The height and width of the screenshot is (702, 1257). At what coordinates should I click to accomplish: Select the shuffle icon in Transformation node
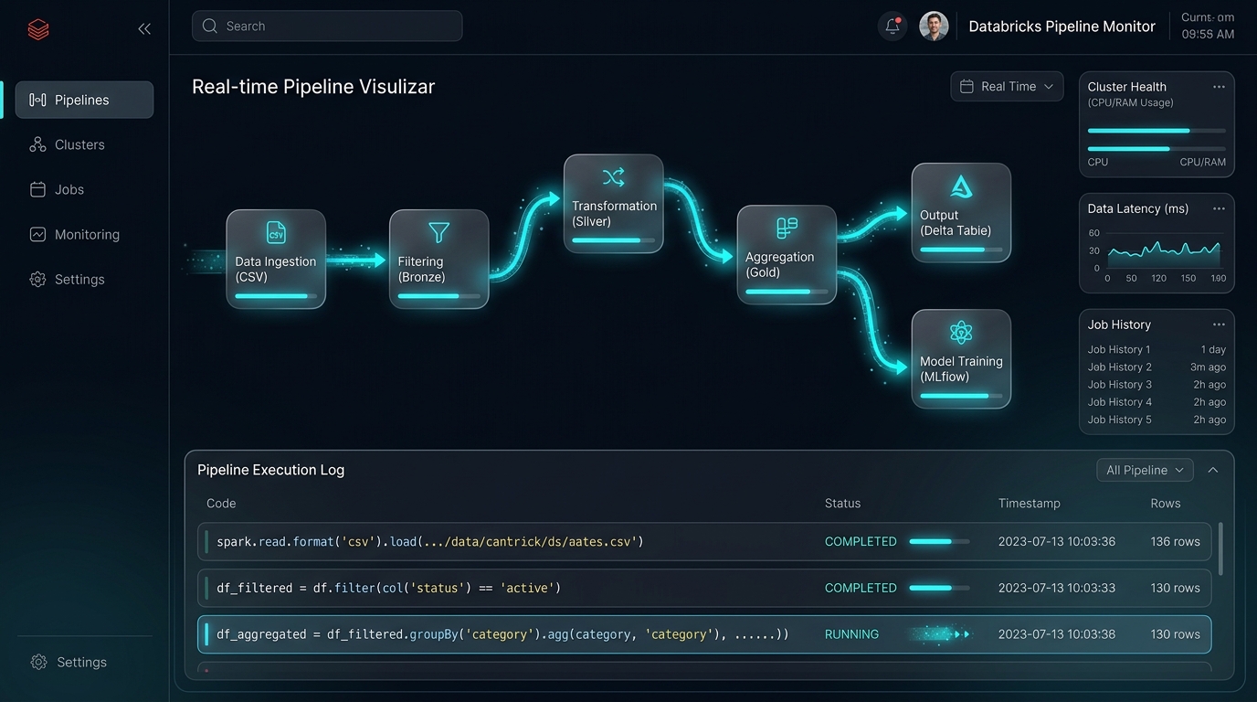[614, 176]
